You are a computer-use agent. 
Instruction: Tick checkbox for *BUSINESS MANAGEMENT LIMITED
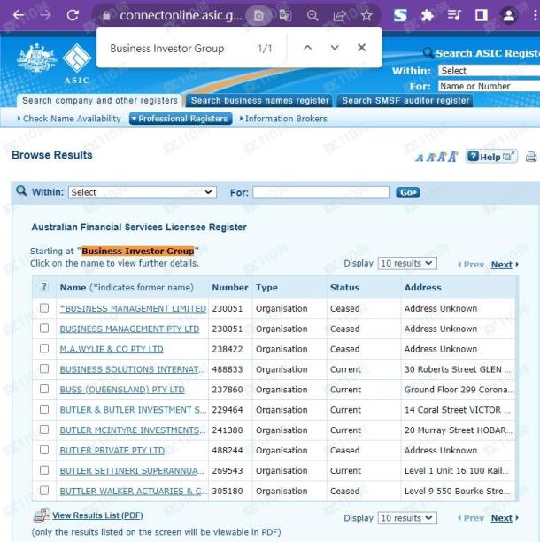pyautogui.click(x=44, y=308)
